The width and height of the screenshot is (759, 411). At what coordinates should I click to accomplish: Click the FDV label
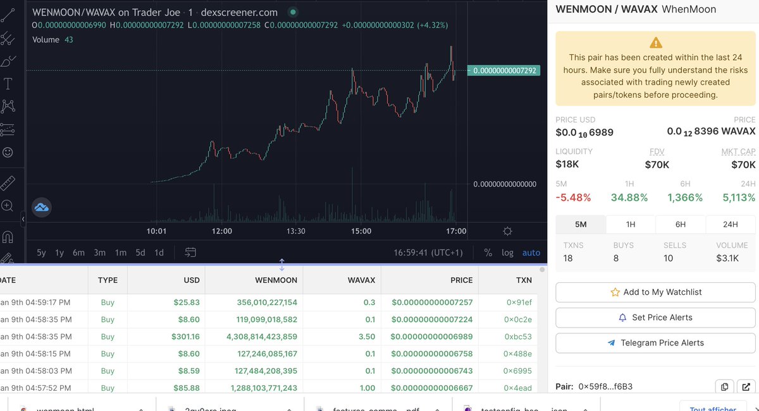(x=657, y=152)
